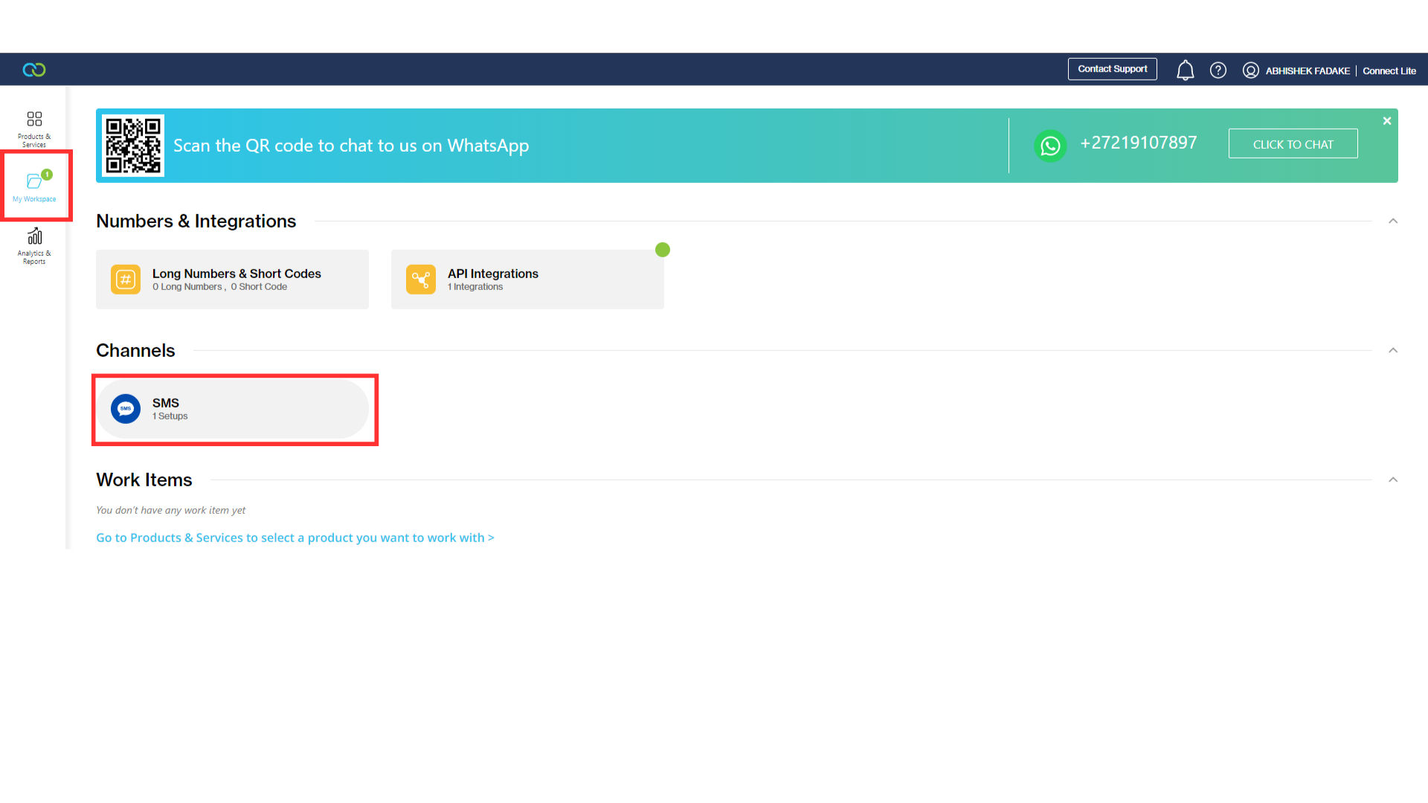Screen dimensions: 1428x803
Task: Collapse the Channels section
Action: 1393,349
